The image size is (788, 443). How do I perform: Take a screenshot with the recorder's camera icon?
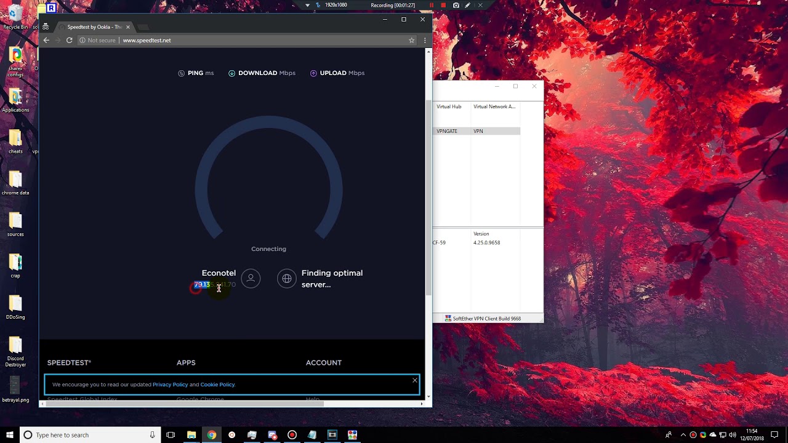tap(456, 5)
